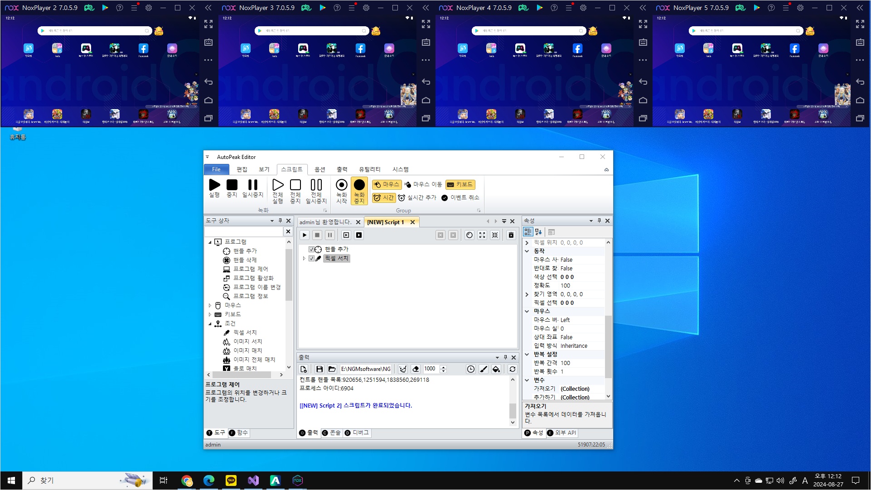Switch to the 디버그 tab in output panel
Image resolution: width=871 pixels, height=490 pixels.
tap(357, 433)
